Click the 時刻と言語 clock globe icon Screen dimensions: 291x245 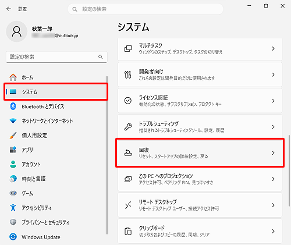click(x=13, y=179)
